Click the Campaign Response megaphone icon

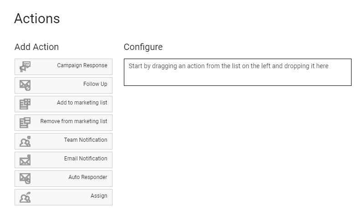25,67
